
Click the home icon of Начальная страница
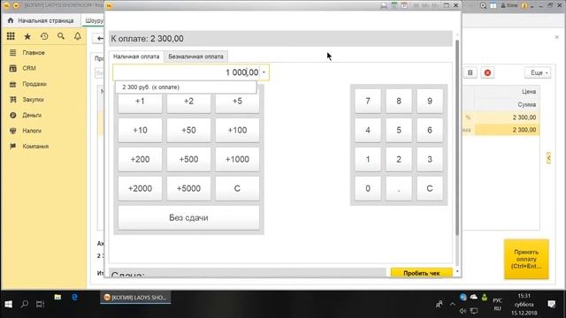point(11,20)
